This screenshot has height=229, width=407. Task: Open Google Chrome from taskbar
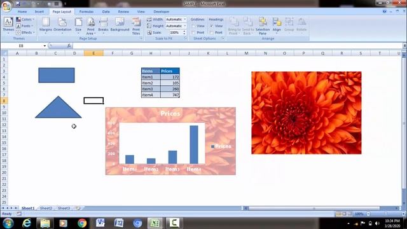click(x=82, y=223)
